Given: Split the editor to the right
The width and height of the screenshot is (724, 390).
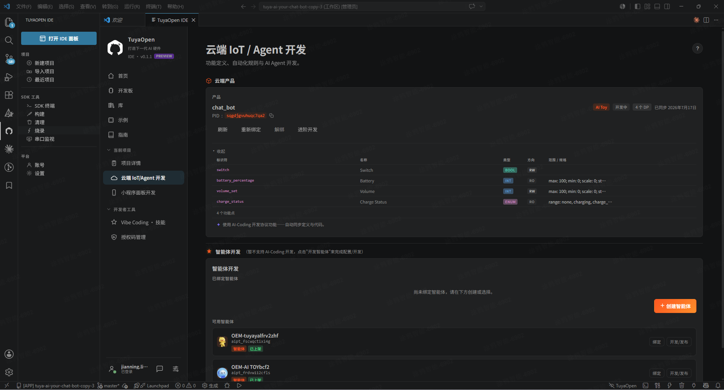Looking at the screenshot, I should pyautogui.click(x=706, y=20).
